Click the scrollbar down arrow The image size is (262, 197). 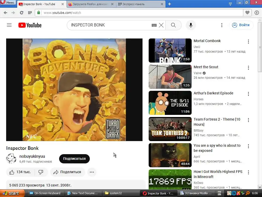tap(260, 187)
